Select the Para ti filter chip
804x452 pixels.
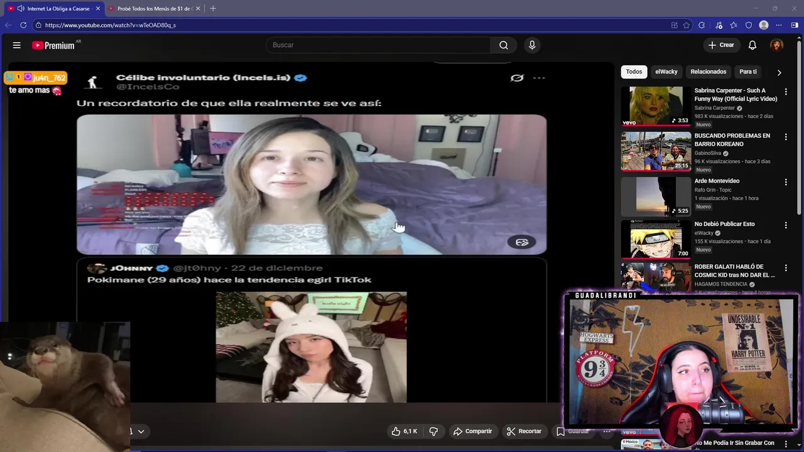[748, 72]
